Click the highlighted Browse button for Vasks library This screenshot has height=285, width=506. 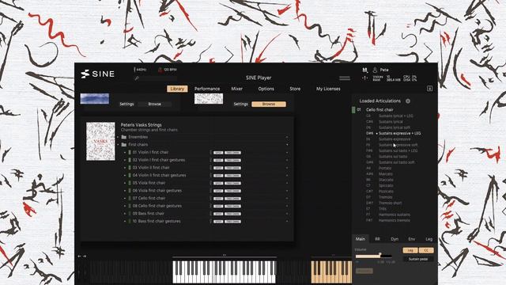(269, 104)
